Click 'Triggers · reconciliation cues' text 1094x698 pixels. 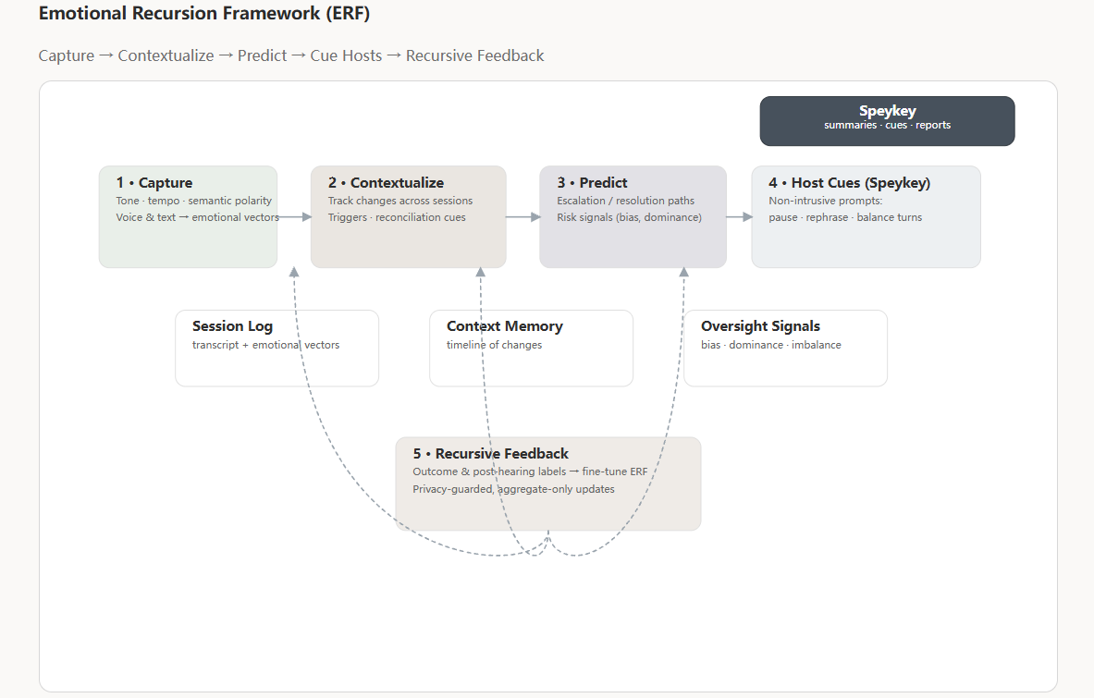point(397,217)
